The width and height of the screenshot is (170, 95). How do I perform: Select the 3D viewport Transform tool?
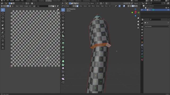(x=63, y=28)
